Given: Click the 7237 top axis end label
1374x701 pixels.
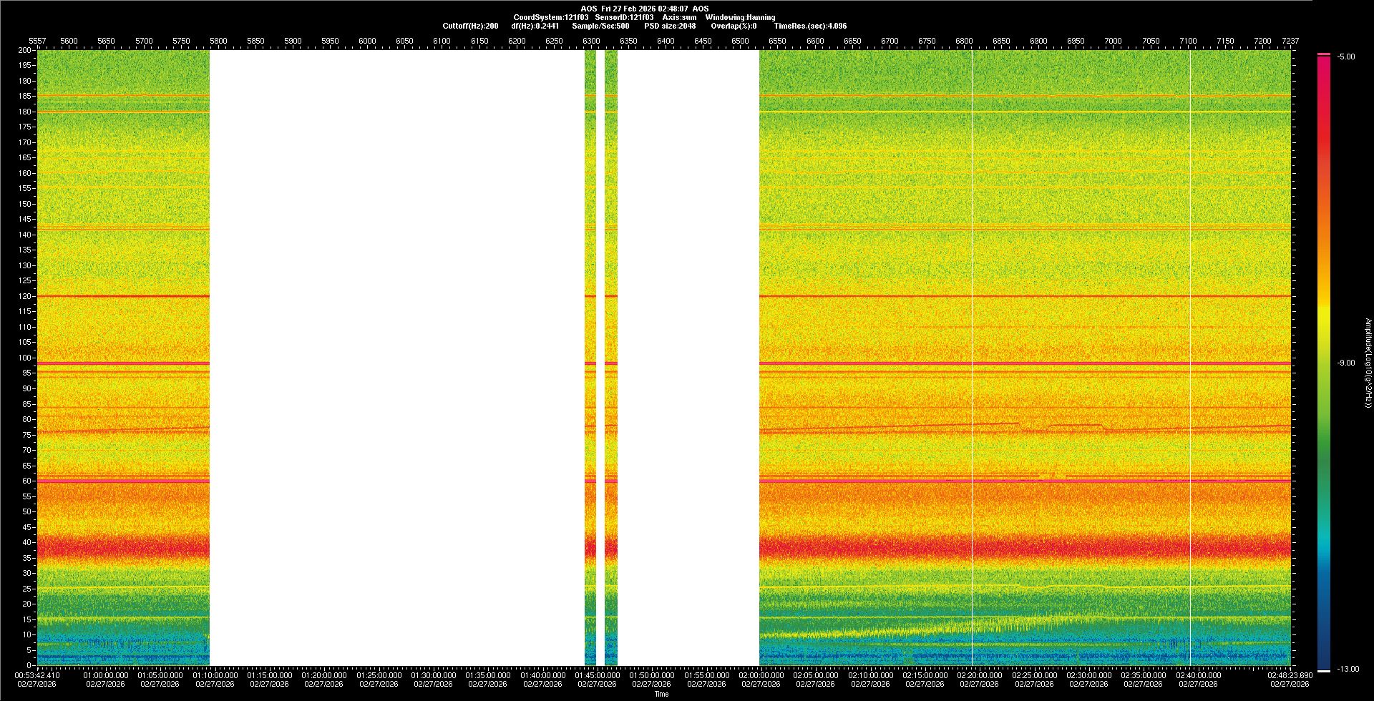Looking at the screenshot, I should 1290,41.
